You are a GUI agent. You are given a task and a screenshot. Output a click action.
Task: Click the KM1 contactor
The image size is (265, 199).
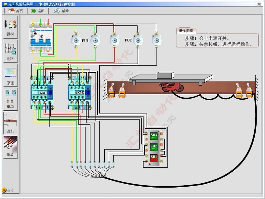click(42, 93)
